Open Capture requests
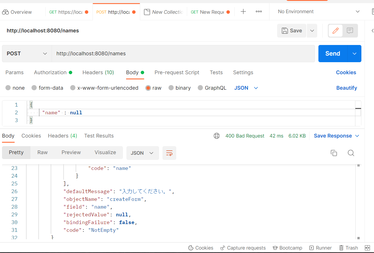Image resolution: width=374 pixels, height=253 pixels. 243,248
